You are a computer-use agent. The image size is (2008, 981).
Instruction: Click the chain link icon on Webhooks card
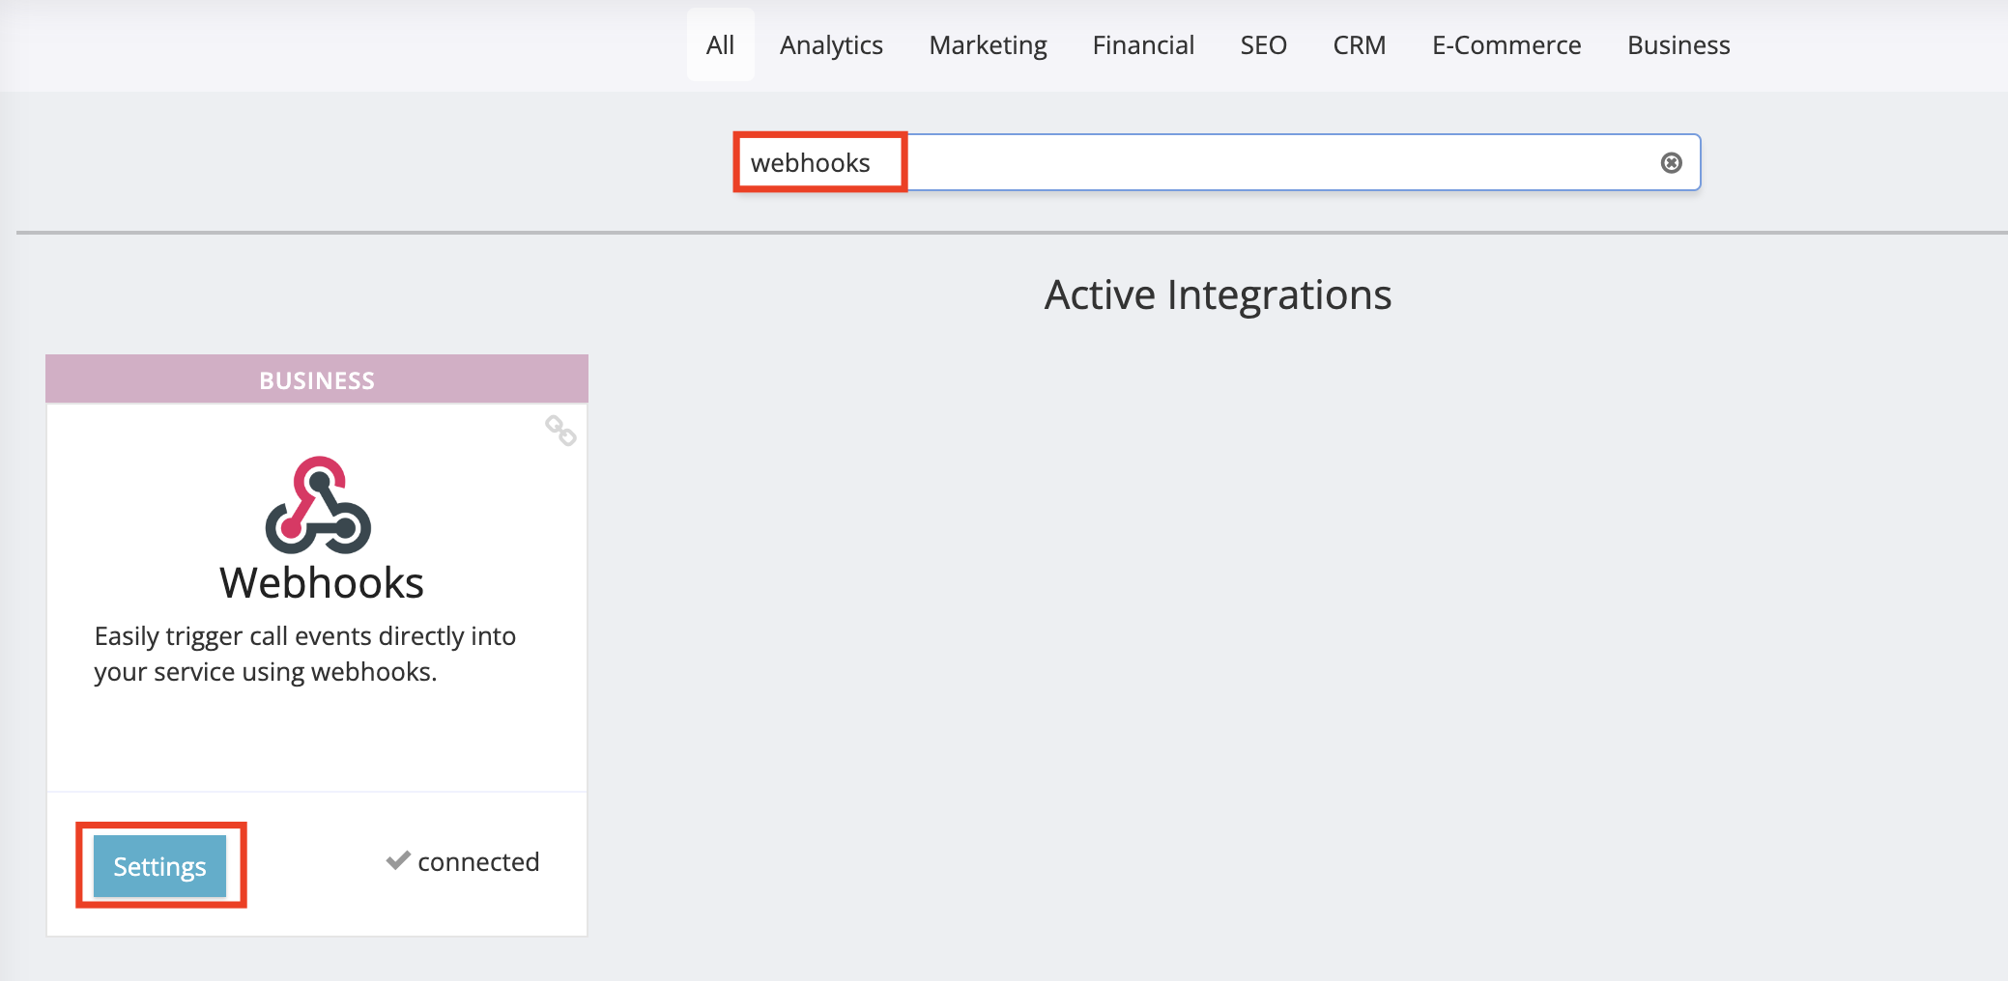point(560,431)
